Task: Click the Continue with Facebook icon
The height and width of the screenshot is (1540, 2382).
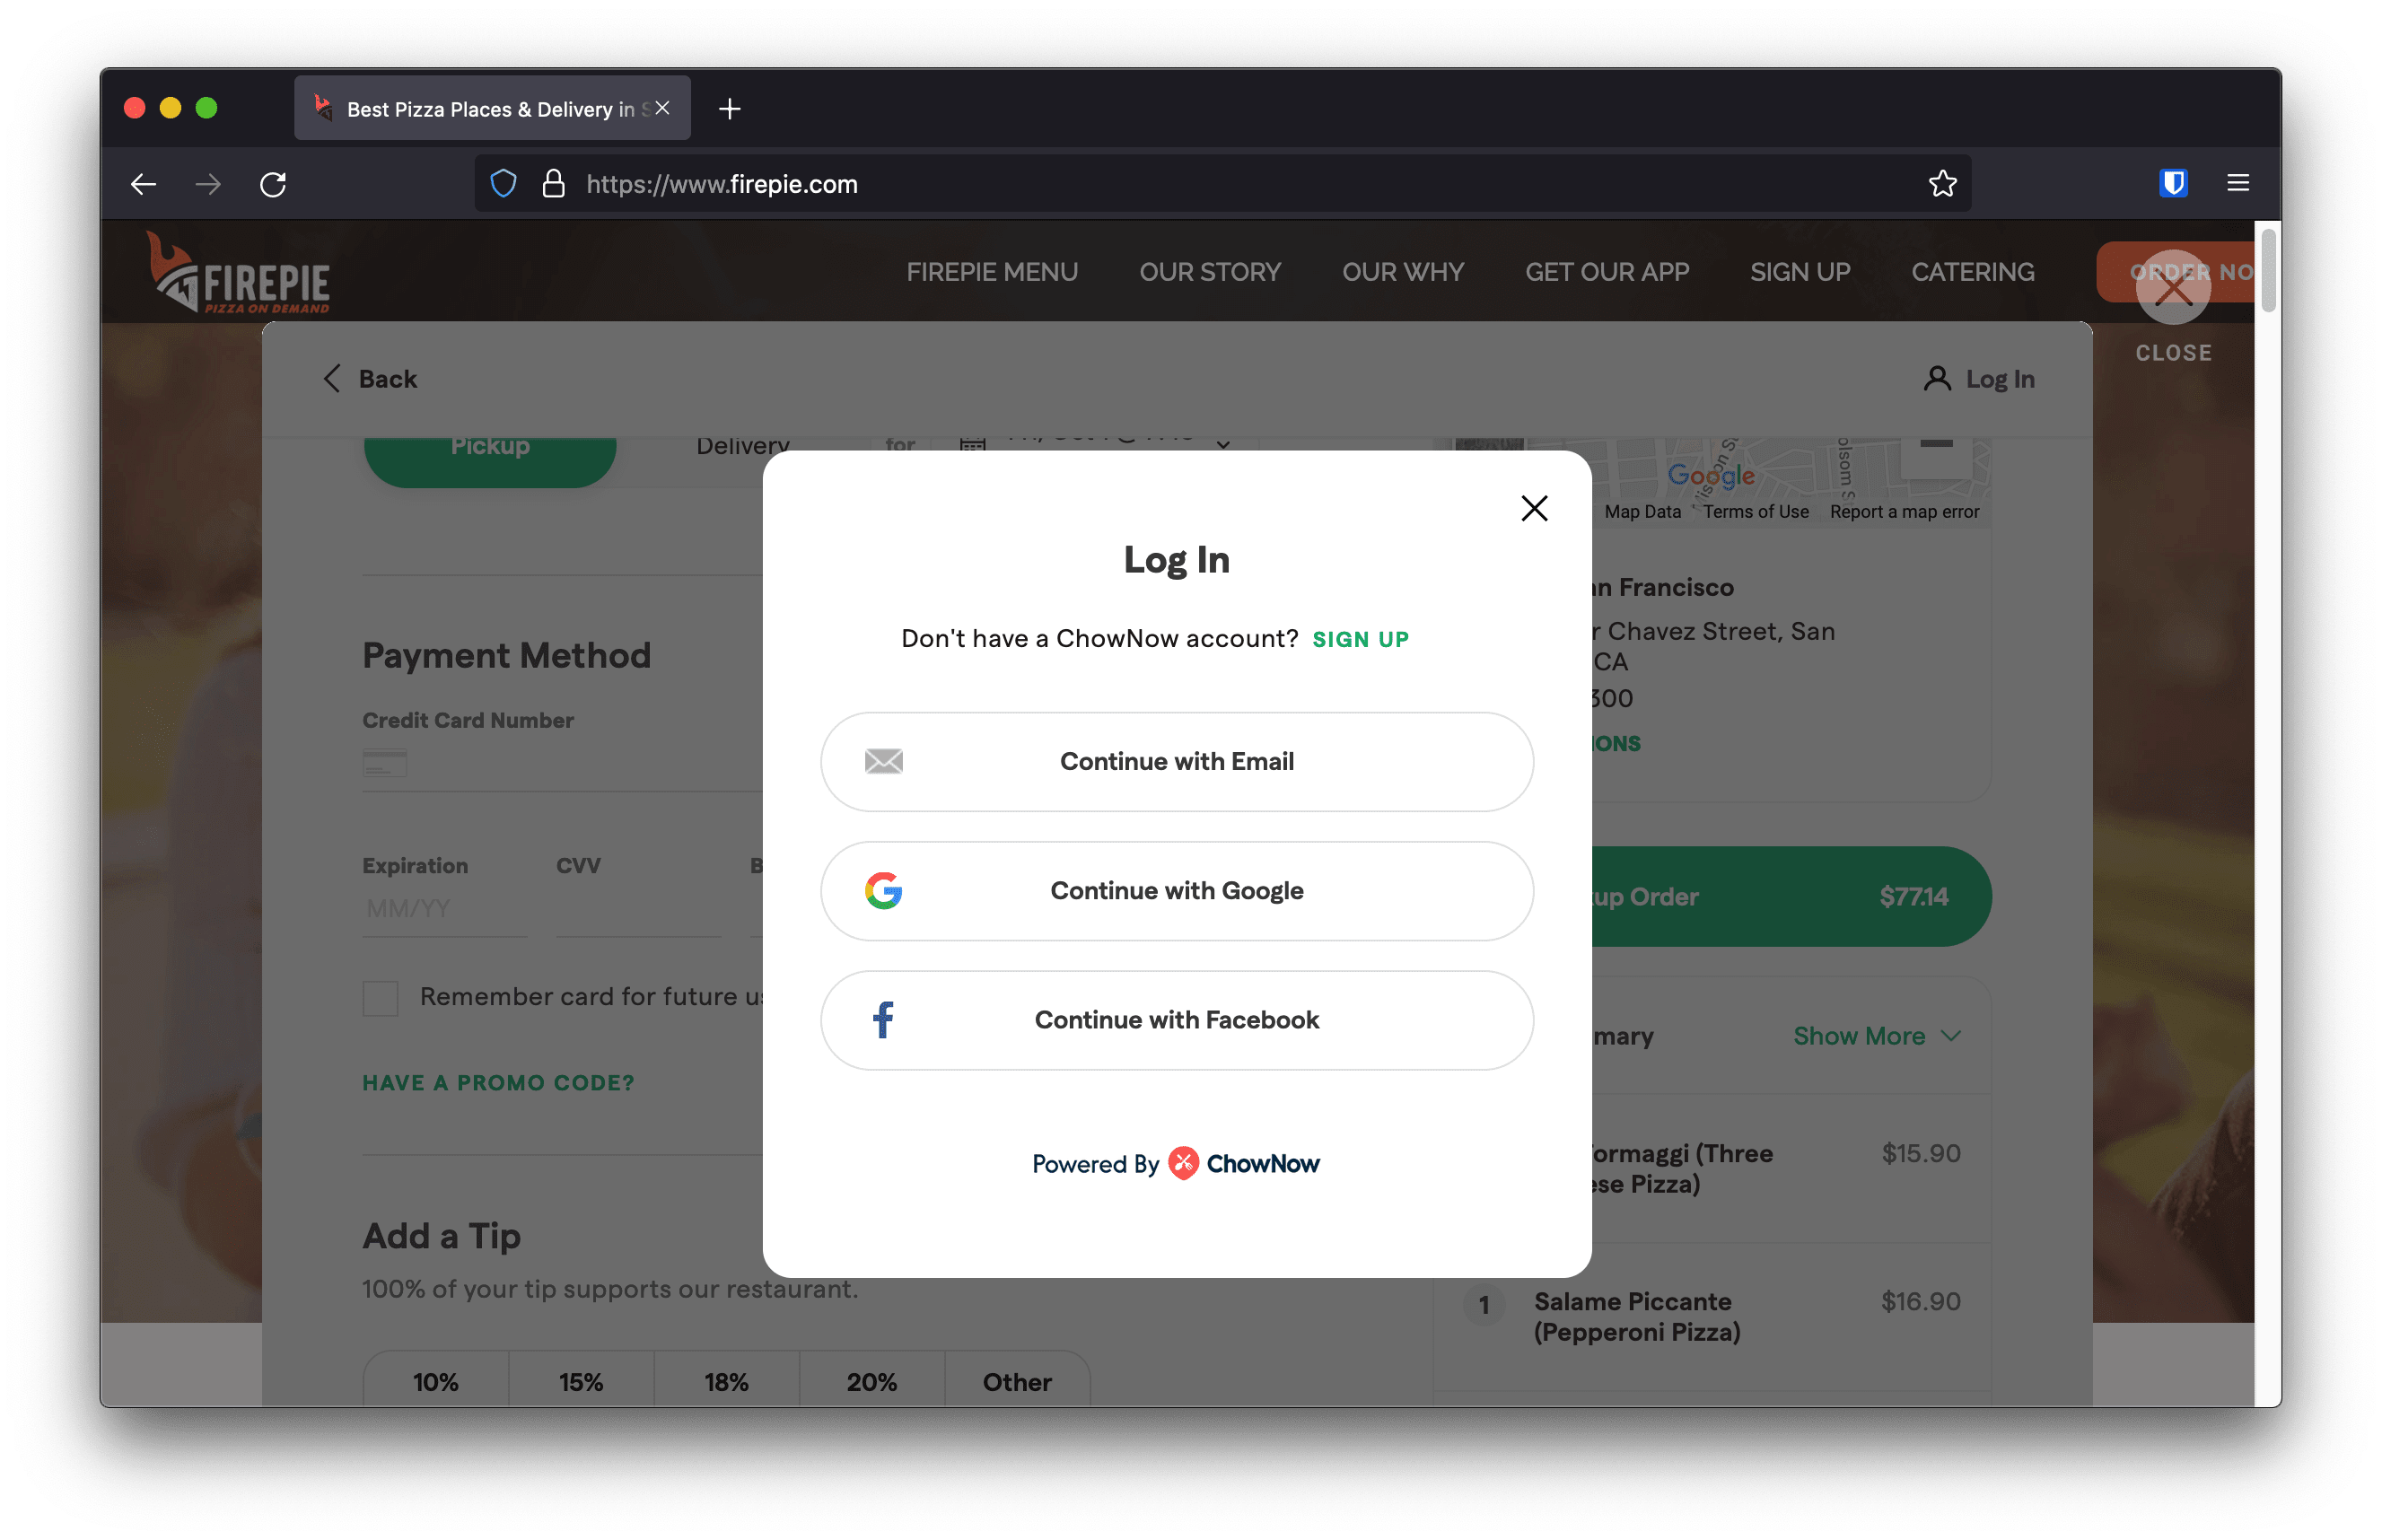Action: 882,1019
